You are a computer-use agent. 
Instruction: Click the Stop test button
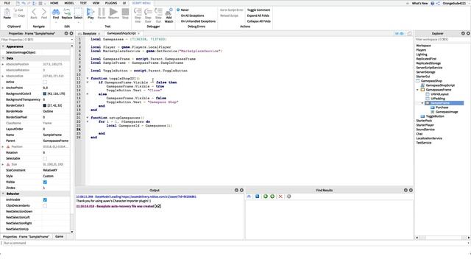click(125, 13)
